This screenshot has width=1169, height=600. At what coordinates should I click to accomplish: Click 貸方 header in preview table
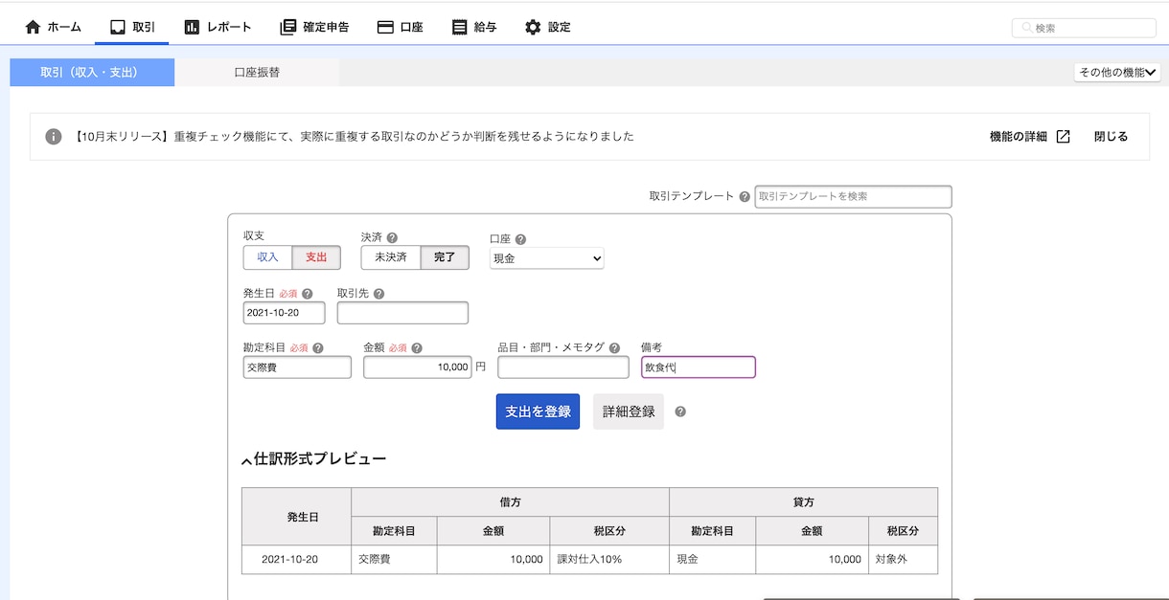804,502
